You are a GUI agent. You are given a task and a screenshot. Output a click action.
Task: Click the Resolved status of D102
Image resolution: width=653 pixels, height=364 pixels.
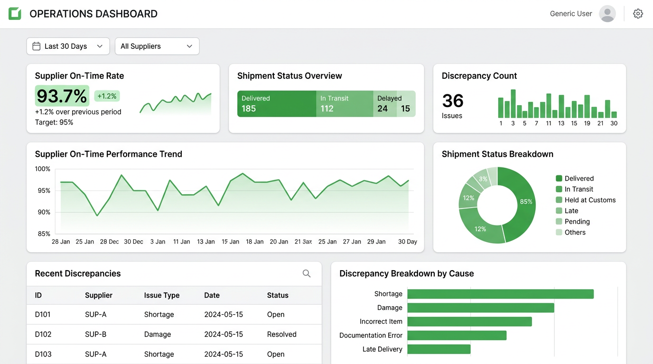281,334
